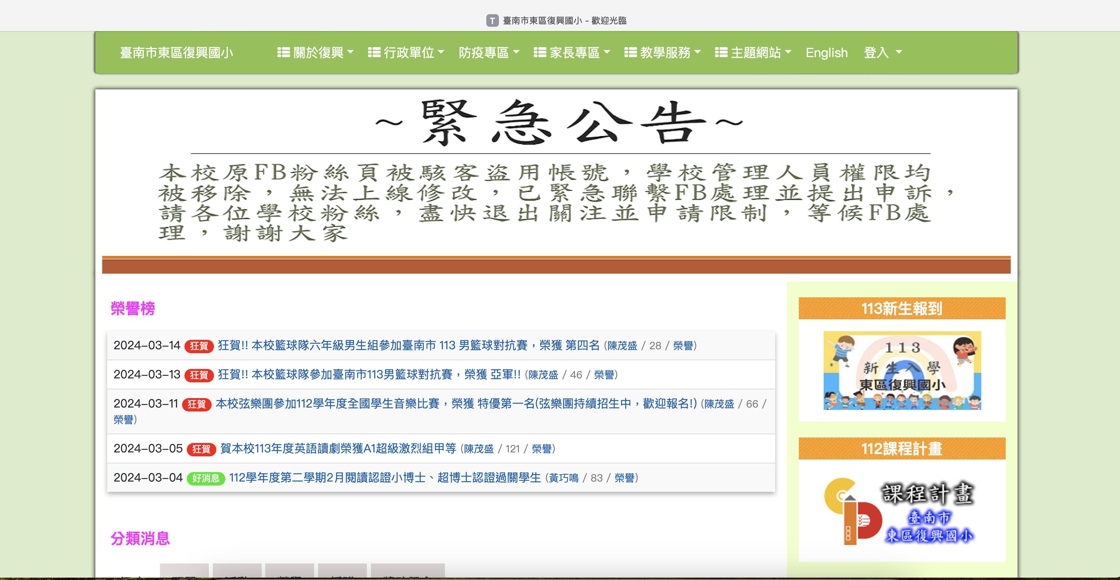
Task: Click the 分類消息 section heading
Action: [x=140, y=538]
